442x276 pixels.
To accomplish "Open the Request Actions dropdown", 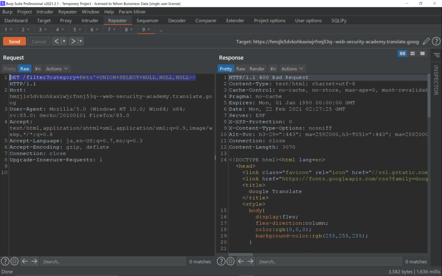I will (57, 68).
